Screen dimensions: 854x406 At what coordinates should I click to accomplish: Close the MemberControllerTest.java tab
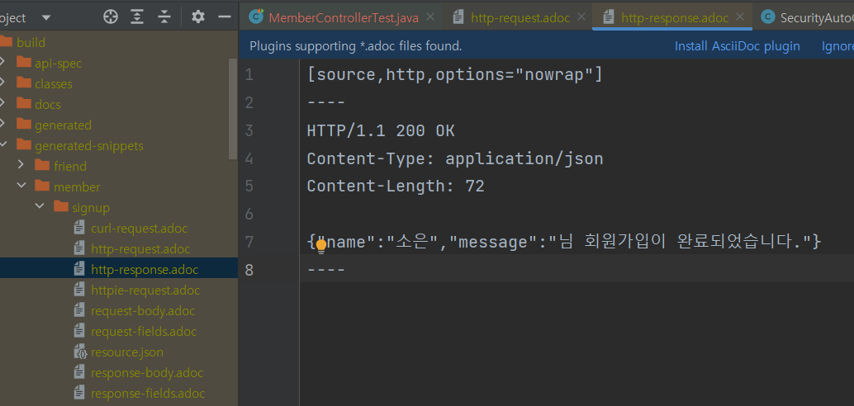pyautogui.click(x=429, y=17)
